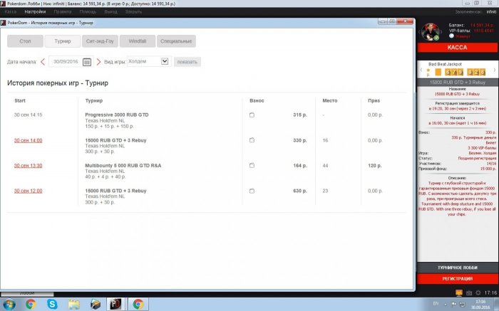Click the Лобби tab at the bottom left
This screenshot has width=499, height=311.
coord(27,293)
